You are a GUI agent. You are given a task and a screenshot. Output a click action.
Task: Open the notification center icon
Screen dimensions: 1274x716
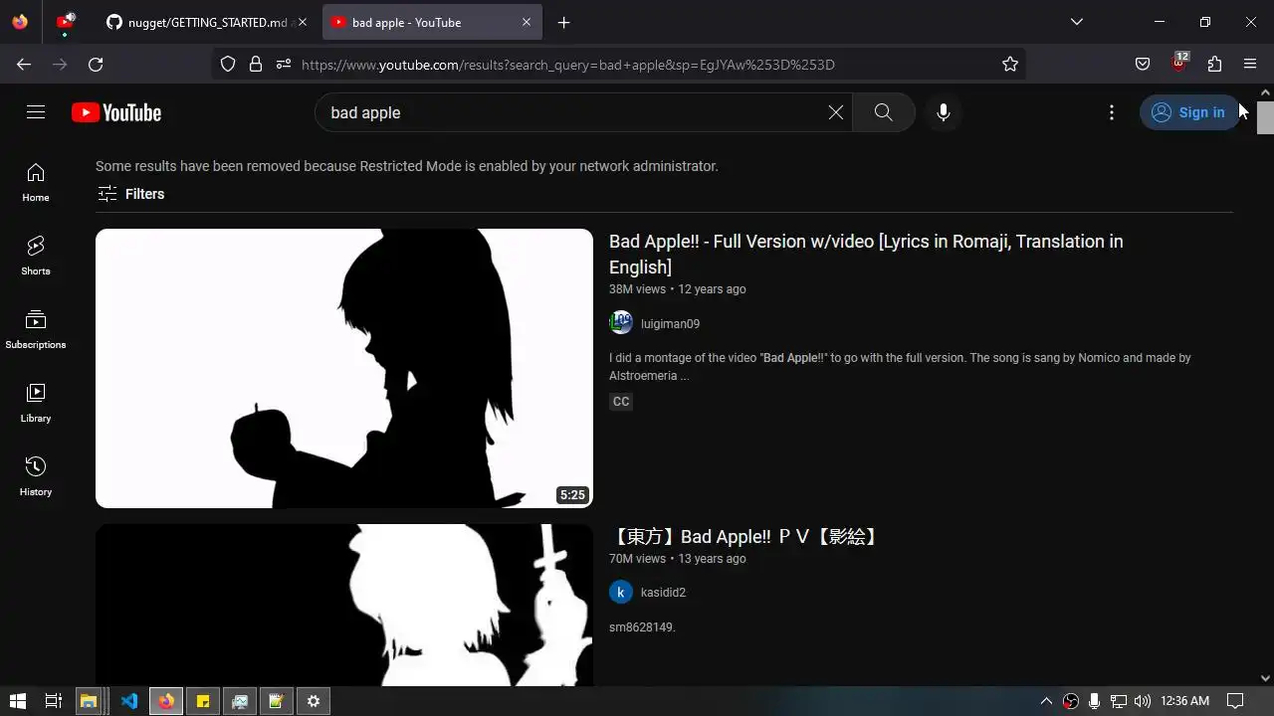[1235, 701]
